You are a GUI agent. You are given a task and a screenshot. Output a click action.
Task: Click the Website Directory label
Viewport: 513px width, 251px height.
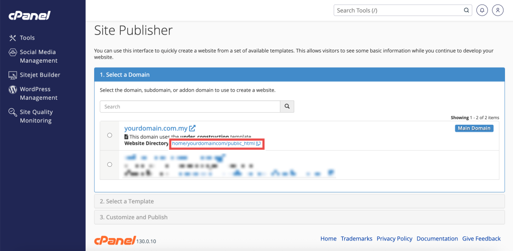pos(147,143)
